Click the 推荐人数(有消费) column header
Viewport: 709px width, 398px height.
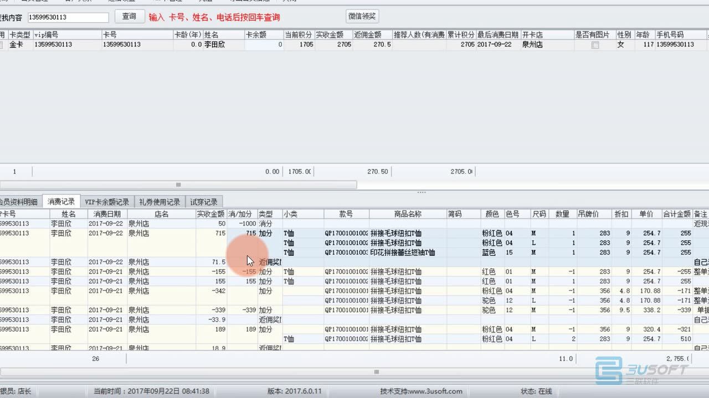(419, 35)
